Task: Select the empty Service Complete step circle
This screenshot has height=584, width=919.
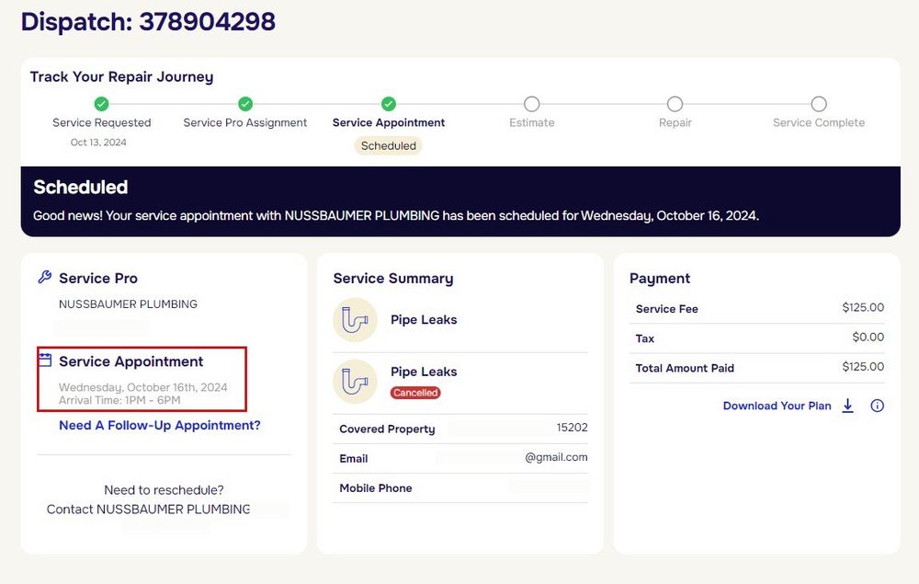Action: click(x=819, y=104)
